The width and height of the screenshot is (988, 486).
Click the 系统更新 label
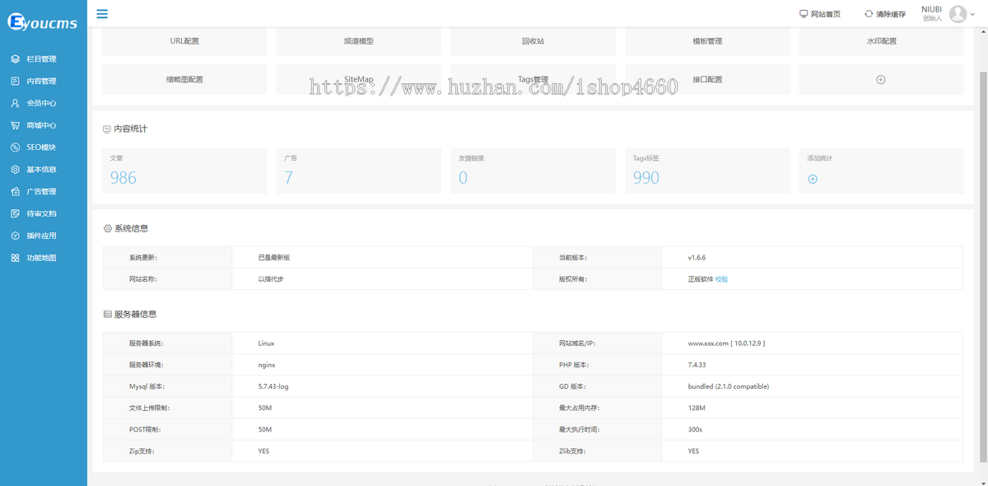coord(143,258)
